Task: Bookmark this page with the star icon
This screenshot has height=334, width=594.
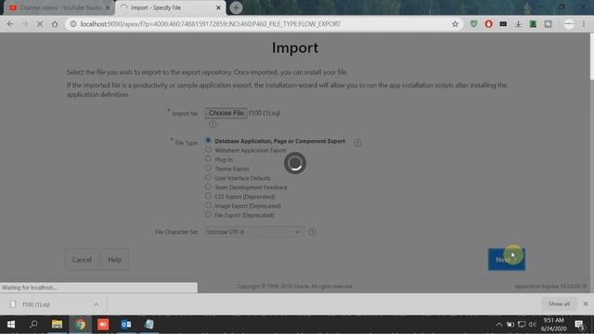Action: (x=455, y=24)
